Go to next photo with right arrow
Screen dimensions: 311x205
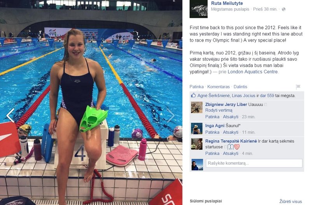(171, 115)
